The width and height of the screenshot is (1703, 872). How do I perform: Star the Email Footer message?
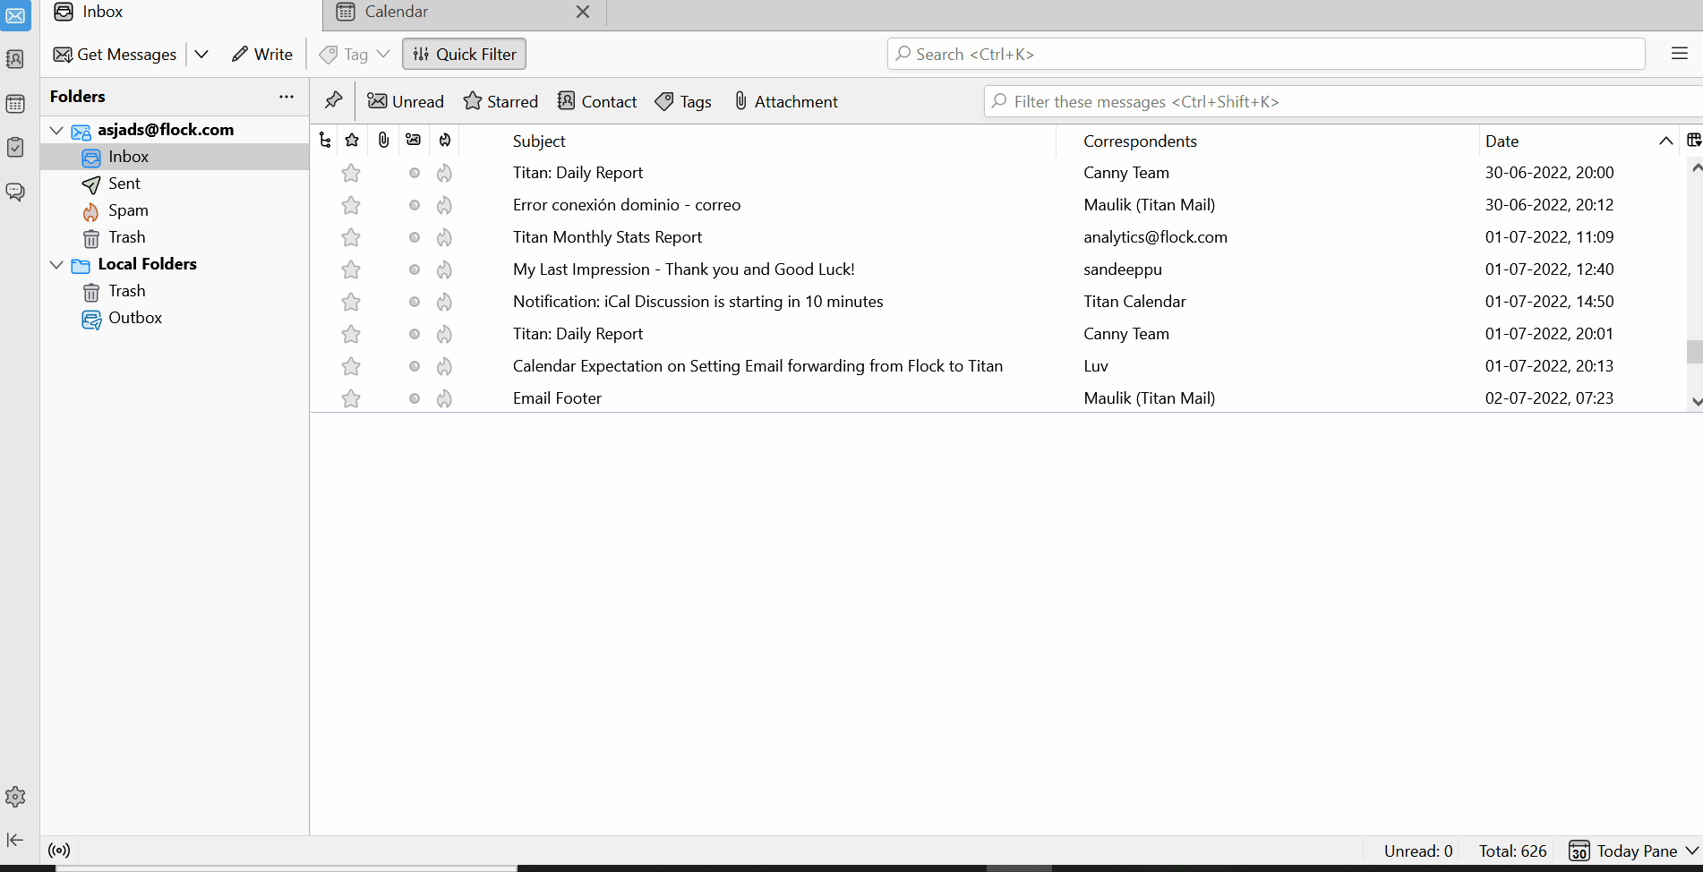351,398
